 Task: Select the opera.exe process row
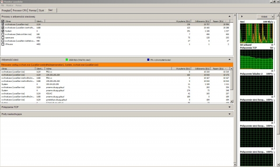pyautogui.click(x=115, y=38)
